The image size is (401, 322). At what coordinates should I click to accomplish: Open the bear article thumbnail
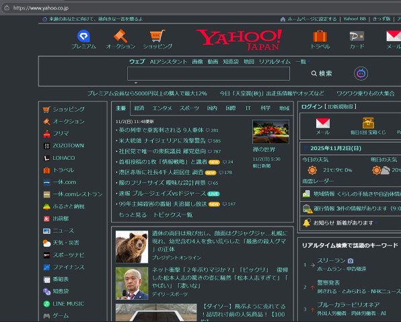(132, 247)
